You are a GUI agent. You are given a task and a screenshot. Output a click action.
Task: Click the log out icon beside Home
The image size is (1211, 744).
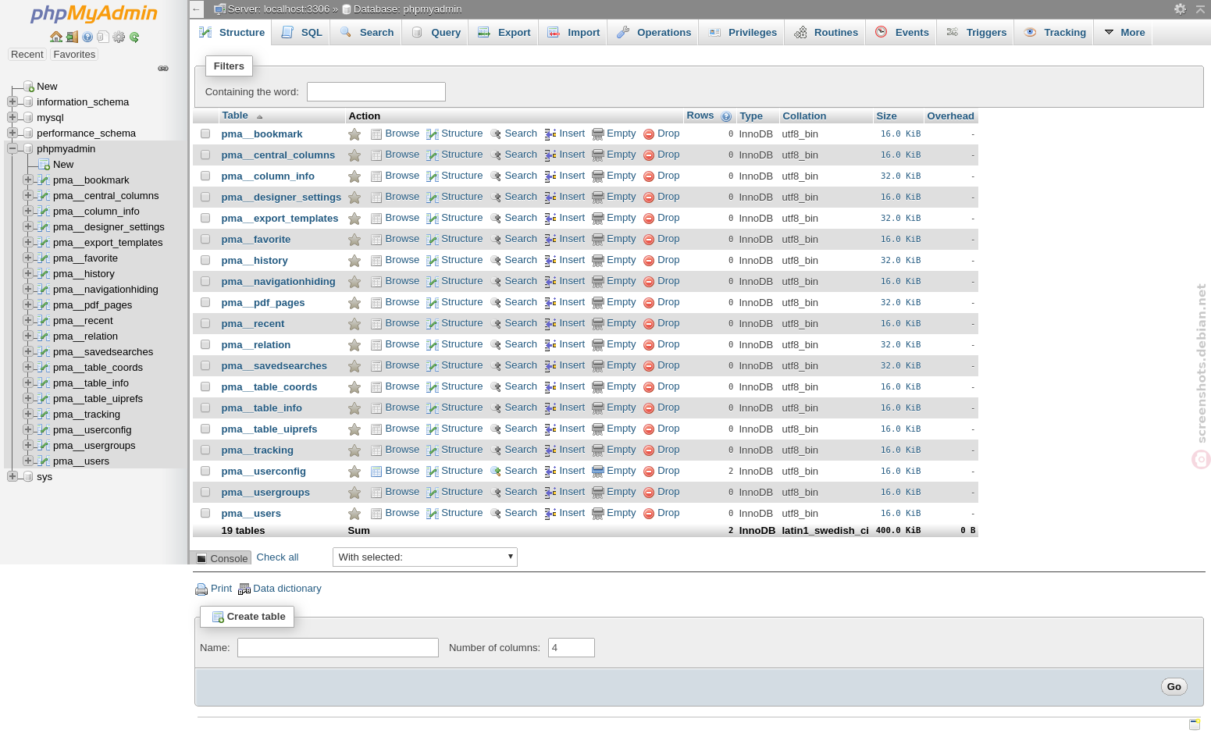point(72,37)
